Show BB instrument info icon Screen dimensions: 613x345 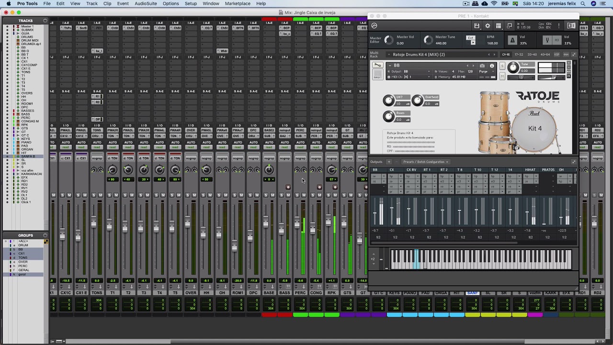pyautogui.click(x=492, y=66)
